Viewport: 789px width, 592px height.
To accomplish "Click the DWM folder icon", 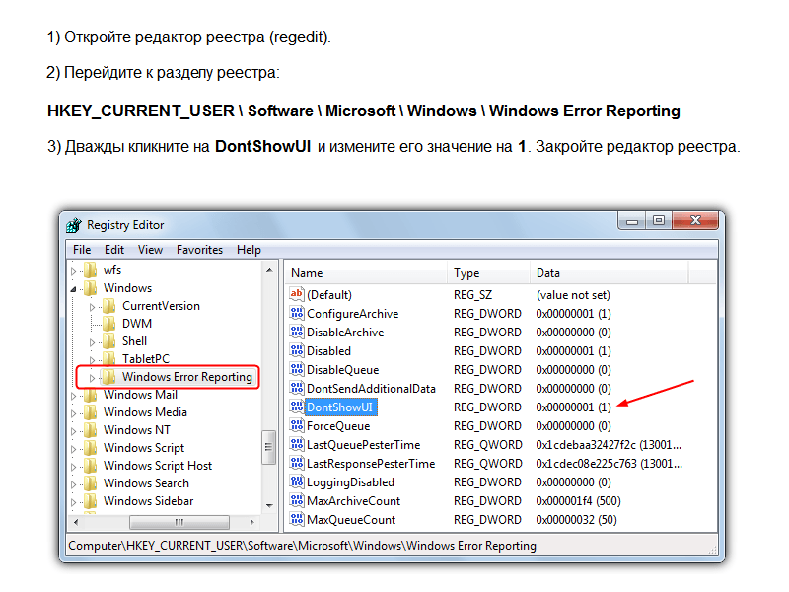I will (x=109, y=324).
